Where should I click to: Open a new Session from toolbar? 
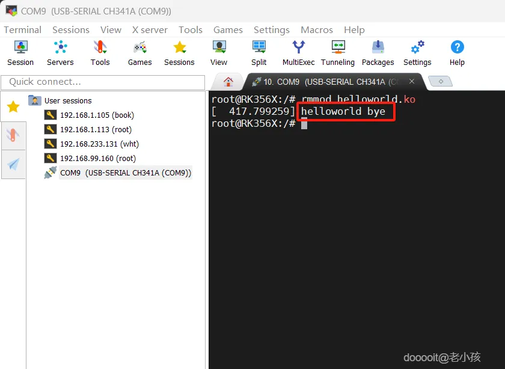tap(20, 53)
